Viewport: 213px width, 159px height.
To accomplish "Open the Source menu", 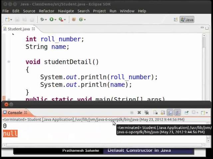I will point(29,11).
